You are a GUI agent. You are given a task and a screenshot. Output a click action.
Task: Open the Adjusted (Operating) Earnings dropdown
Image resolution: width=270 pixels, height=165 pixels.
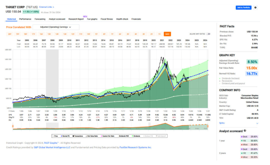click(56, 27)
